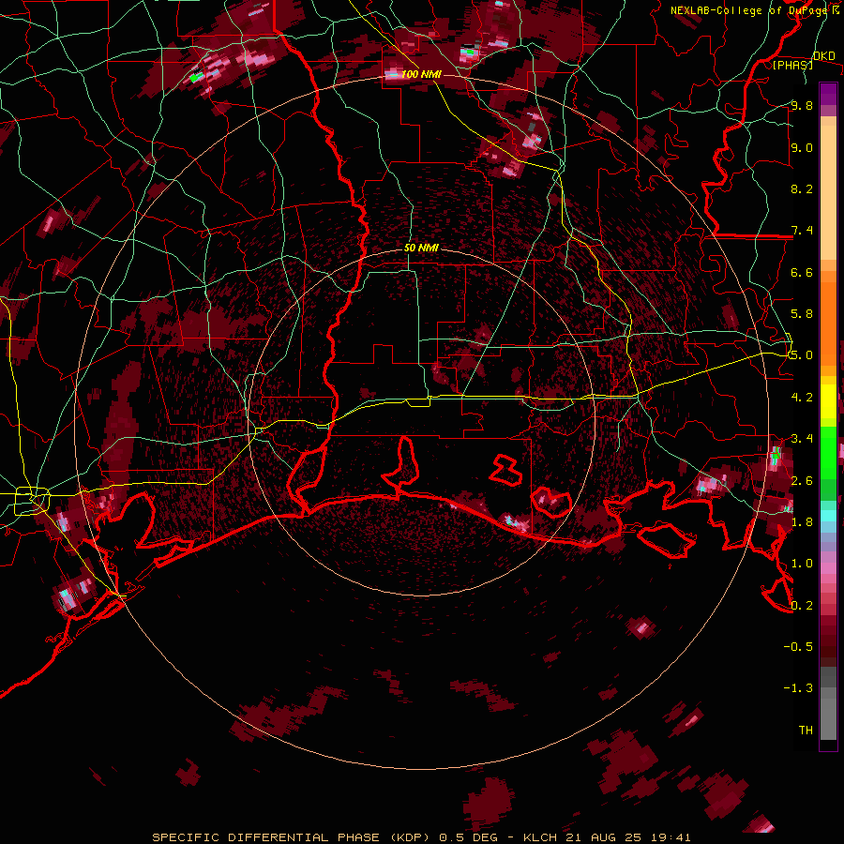Click the 6.6 scale value
The image size is (844, 844).
802,272
